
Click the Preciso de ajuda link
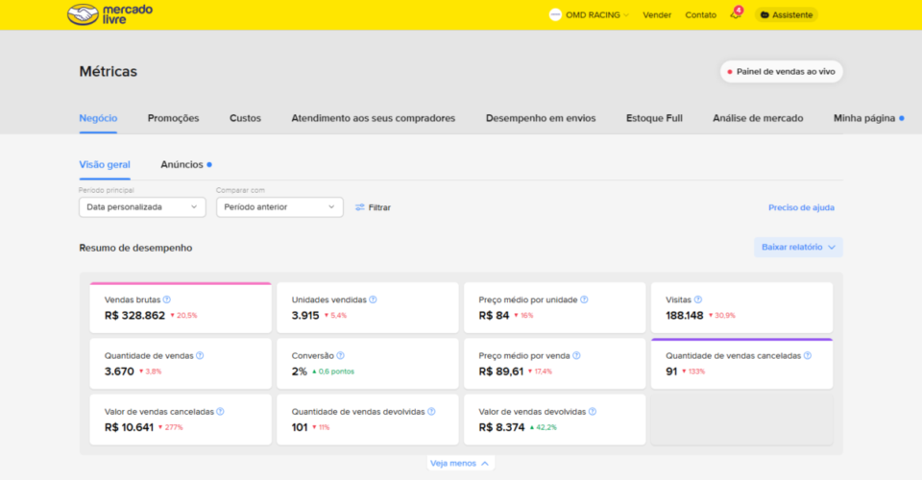coord(801,207)
